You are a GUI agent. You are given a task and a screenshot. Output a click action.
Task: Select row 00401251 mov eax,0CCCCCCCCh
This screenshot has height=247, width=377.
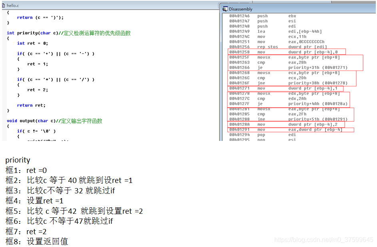tap(277, 42)
